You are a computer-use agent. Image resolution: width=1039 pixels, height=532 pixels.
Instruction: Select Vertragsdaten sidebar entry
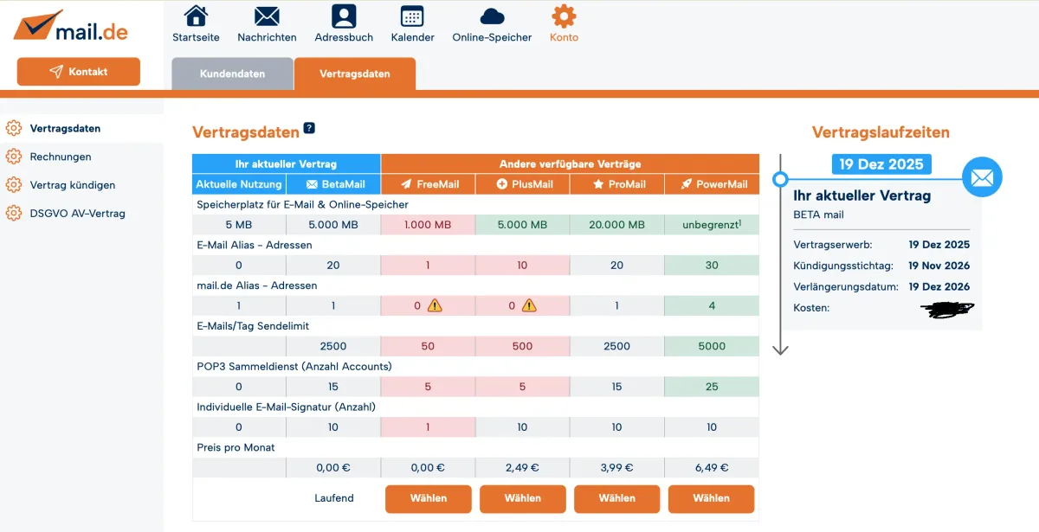65,128
